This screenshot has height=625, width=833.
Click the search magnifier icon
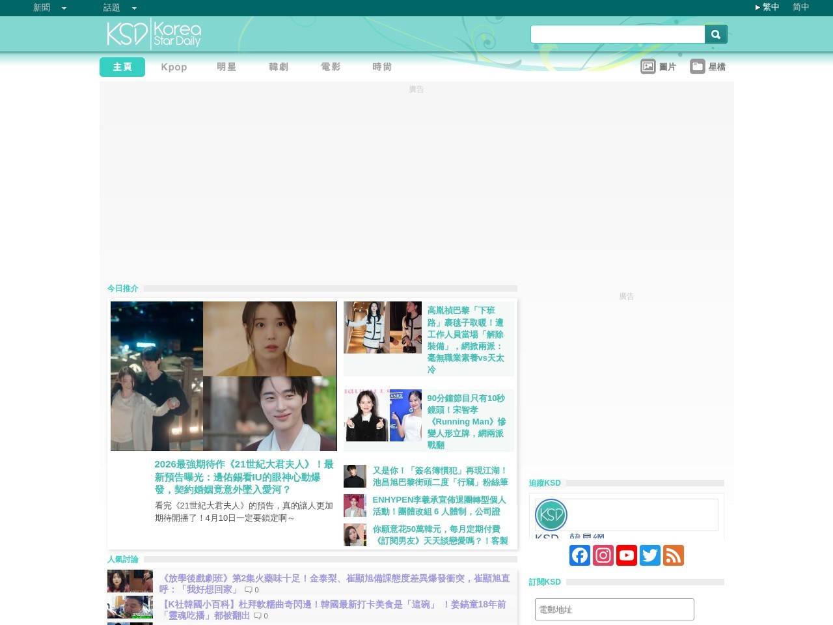pos(715,33)
